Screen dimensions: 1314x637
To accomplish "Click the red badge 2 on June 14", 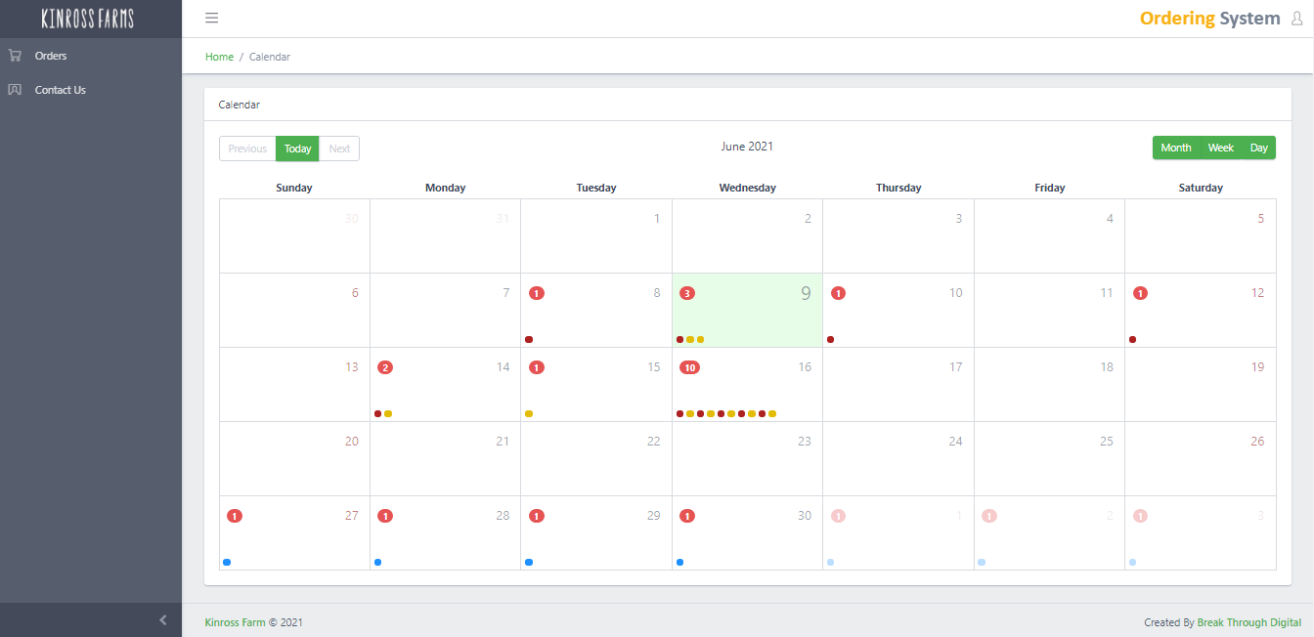I will pos(385,367).
